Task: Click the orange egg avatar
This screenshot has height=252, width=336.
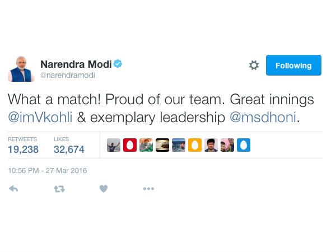Action: pos(195,145)
